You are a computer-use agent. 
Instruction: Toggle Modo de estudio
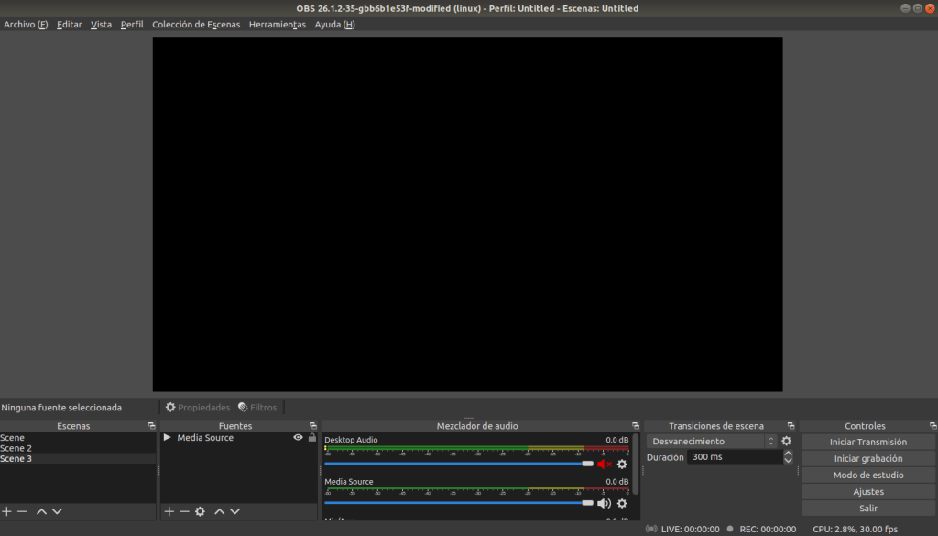[868, 475]
